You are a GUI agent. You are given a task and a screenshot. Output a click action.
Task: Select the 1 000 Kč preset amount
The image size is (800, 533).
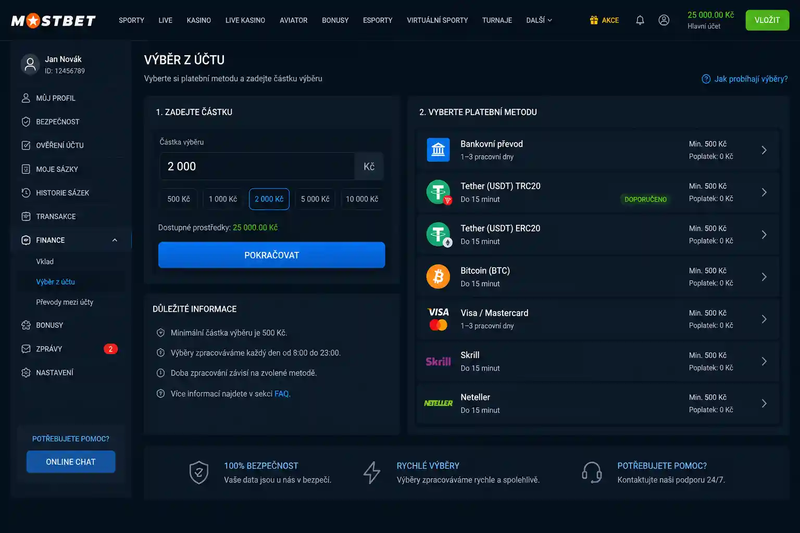tap(223, 199)
